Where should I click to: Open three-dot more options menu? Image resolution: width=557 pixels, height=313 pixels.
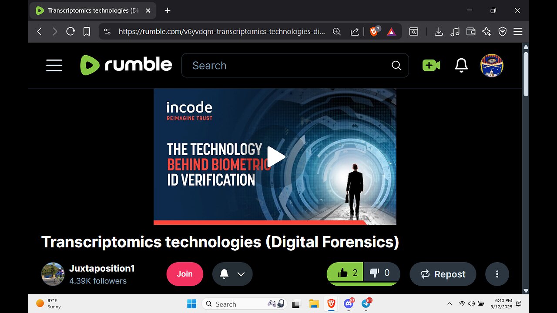pos(497,274)
